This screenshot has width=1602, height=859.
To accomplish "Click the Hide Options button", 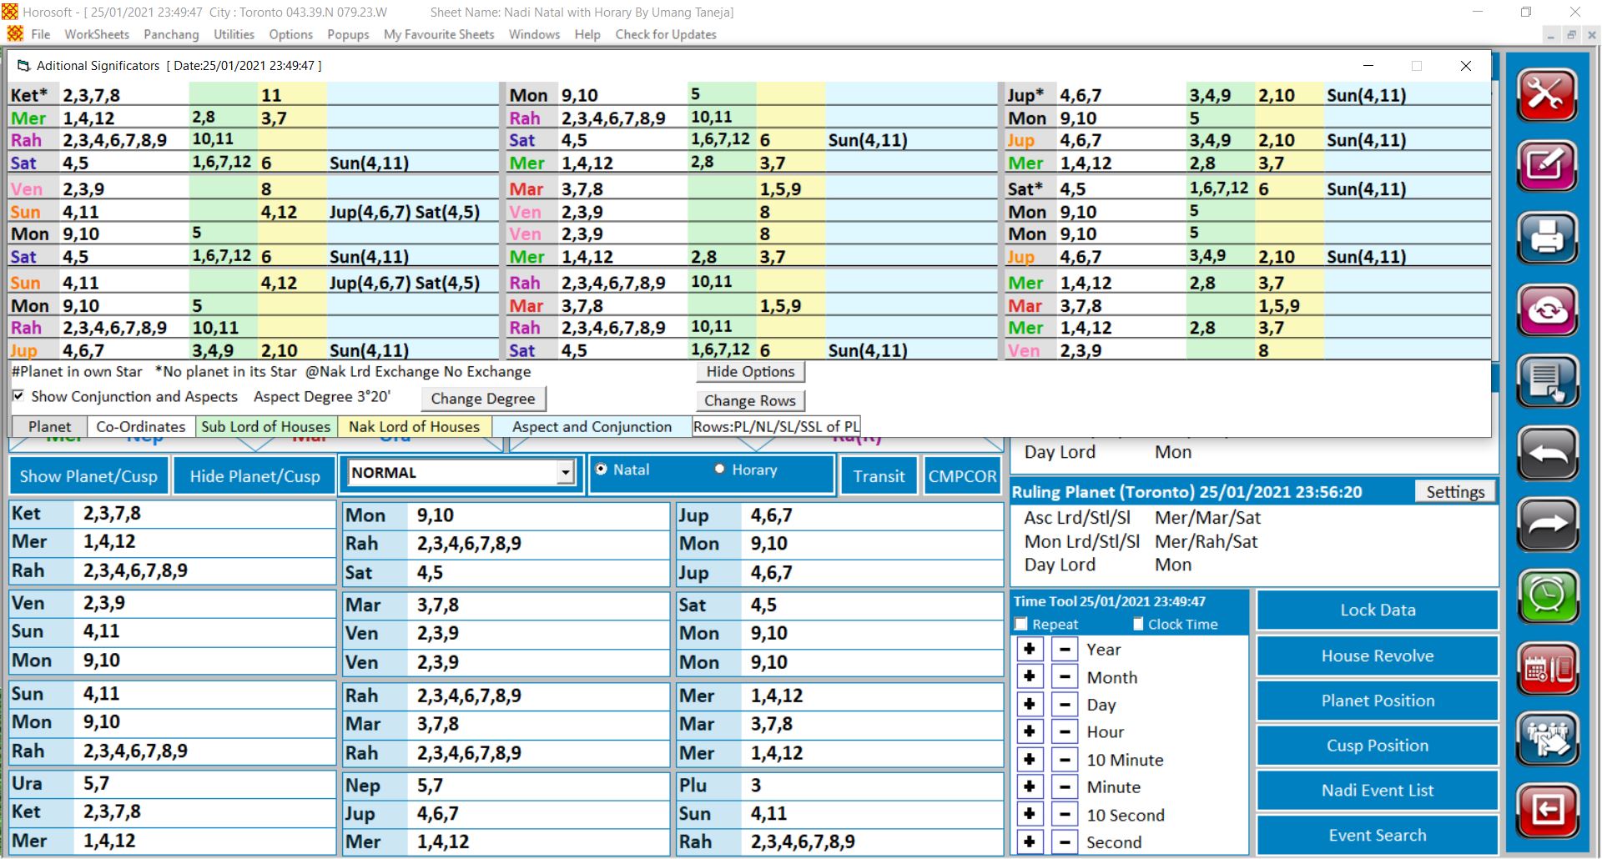I will (x=750, y=372).
